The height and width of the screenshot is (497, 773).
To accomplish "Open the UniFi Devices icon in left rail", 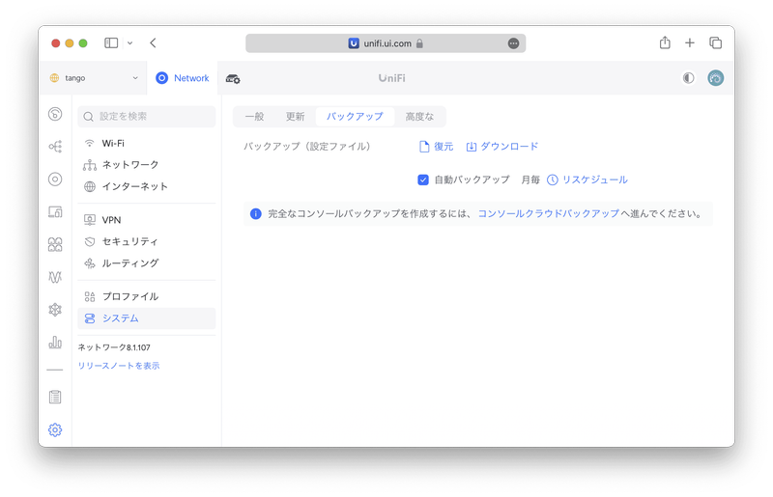I will point(55,179).
